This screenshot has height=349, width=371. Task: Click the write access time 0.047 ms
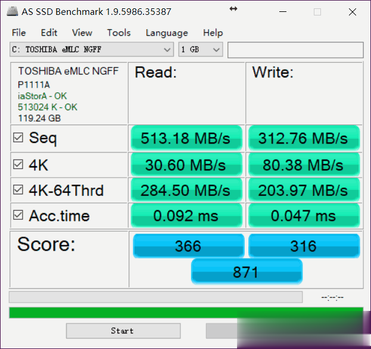(x=304, y=216)
